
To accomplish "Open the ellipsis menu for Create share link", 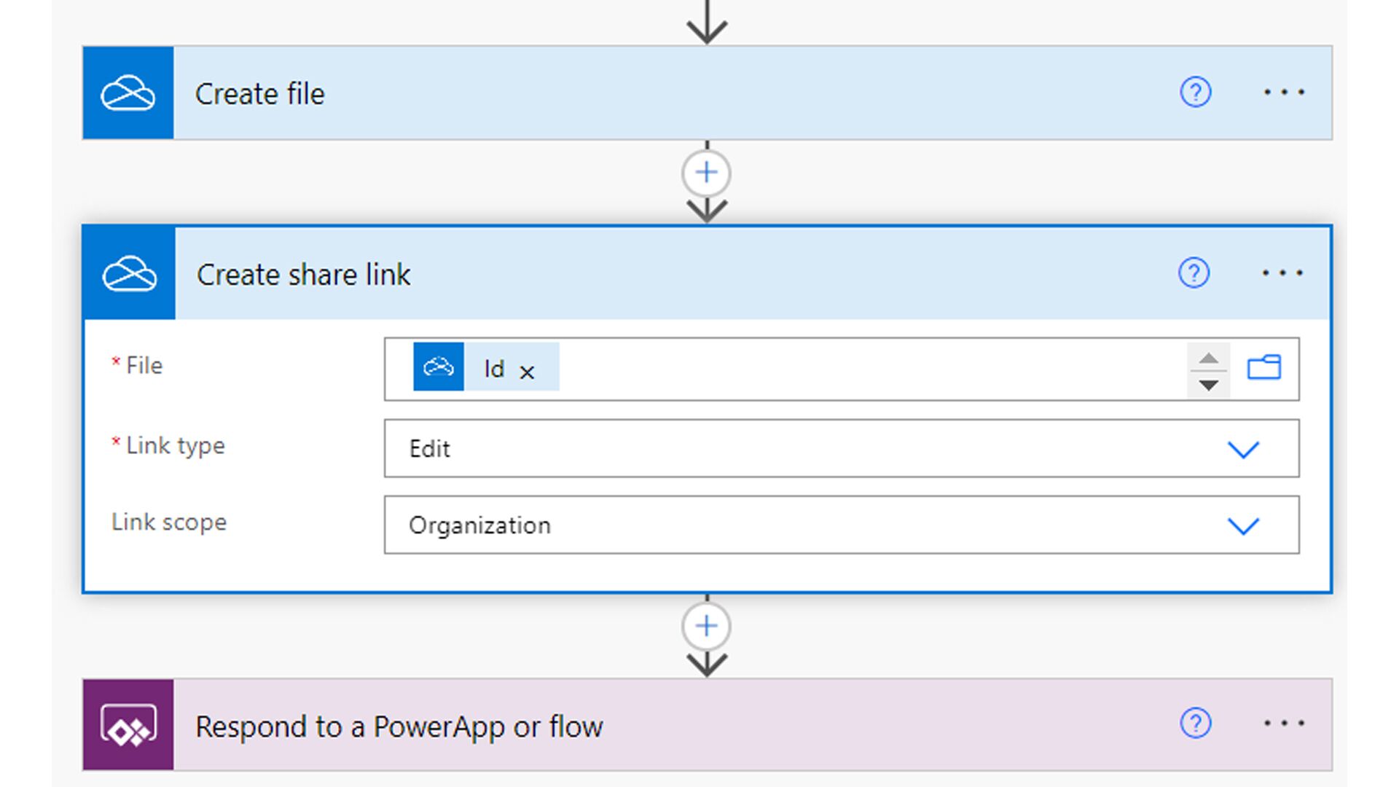I will [x=1282, y=273].
